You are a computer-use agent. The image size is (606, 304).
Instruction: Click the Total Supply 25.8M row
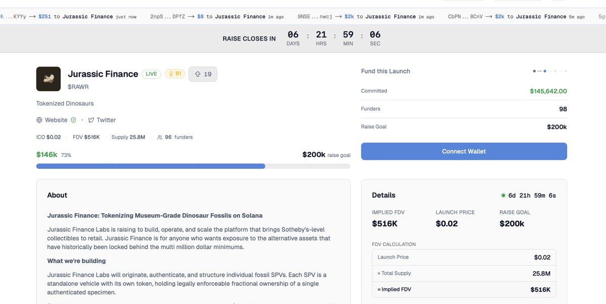pos(464,273)
